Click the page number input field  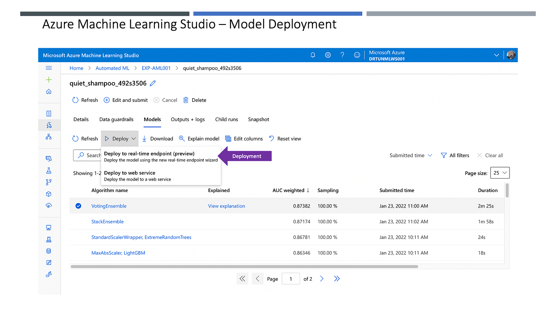[x=291, y=279]
